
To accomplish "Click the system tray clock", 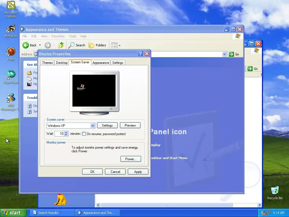I will pos(279,213).
